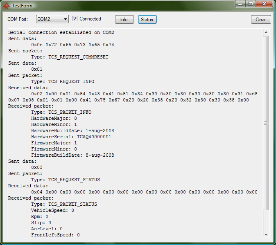Screen dimensions: 276x245
Task: Click the sent data value '0x01'
Action: 37,69
